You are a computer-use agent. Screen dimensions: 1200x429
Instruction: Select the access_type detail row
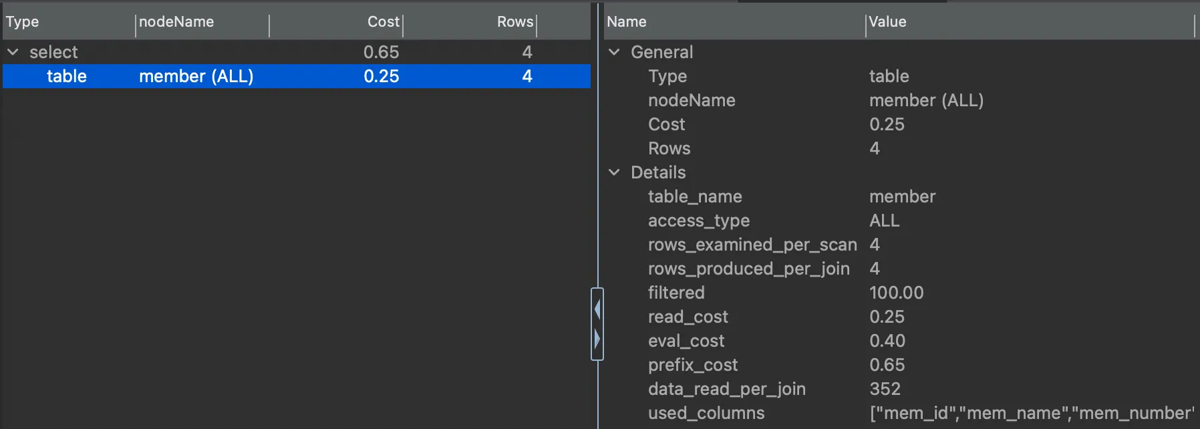pyautogui.click(x=698, y=221)
